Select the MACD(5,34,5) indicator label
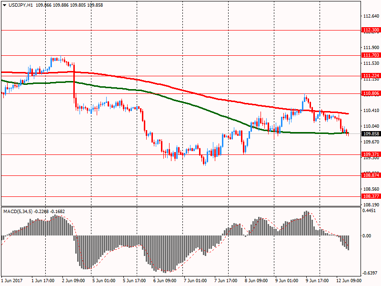 tap(18, 212)
